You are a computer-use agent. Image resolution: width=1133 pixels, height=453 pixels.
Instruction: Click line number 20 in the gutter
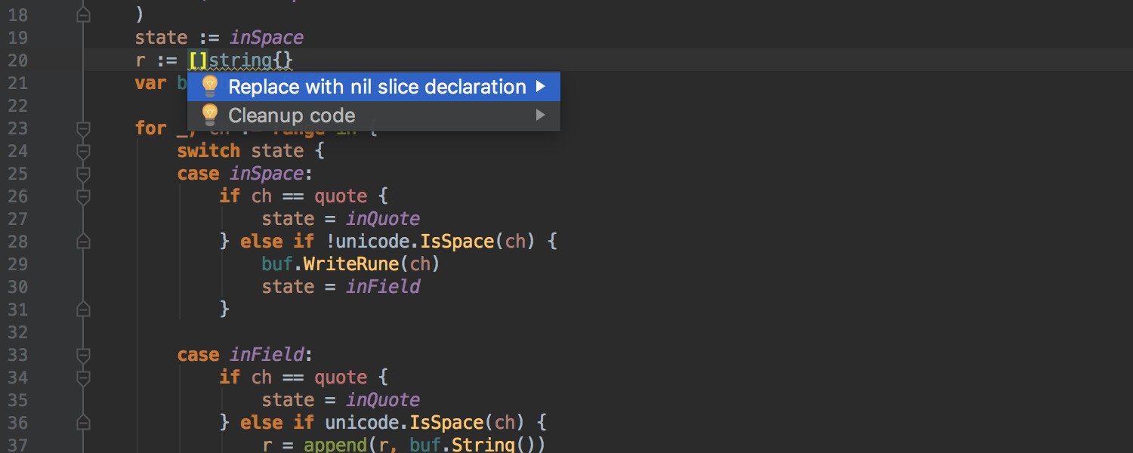point(18,60)
